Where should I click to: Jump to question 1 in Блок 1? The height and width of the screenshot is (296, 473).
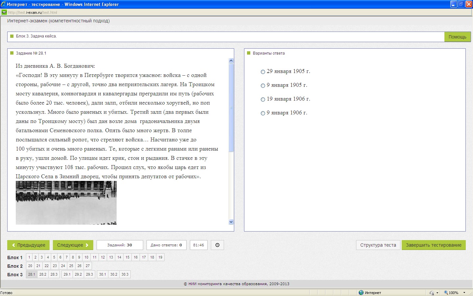tap(29, 257)
